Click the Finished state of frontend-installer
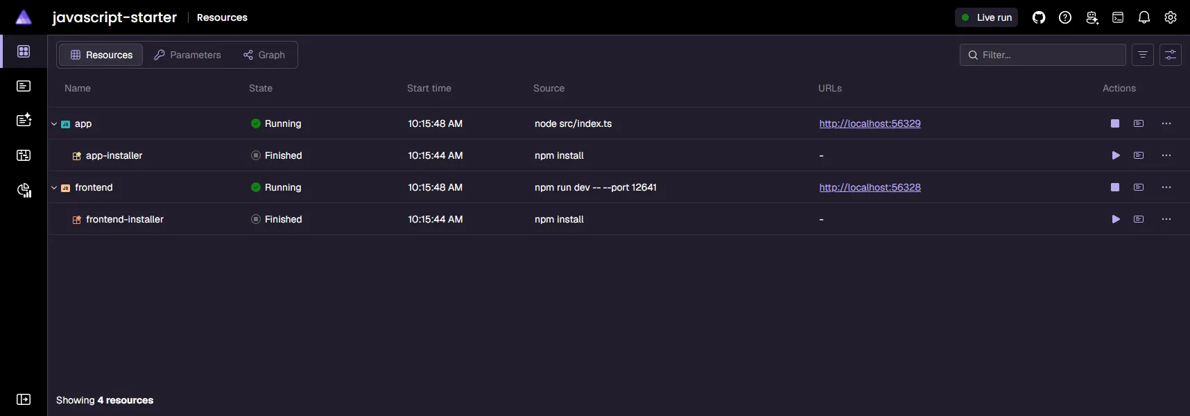This screenshot has height=416, width=1190. point(277,219)
